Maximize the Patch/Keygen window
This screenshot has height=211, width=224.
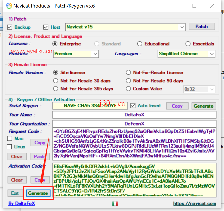(194, 6)
